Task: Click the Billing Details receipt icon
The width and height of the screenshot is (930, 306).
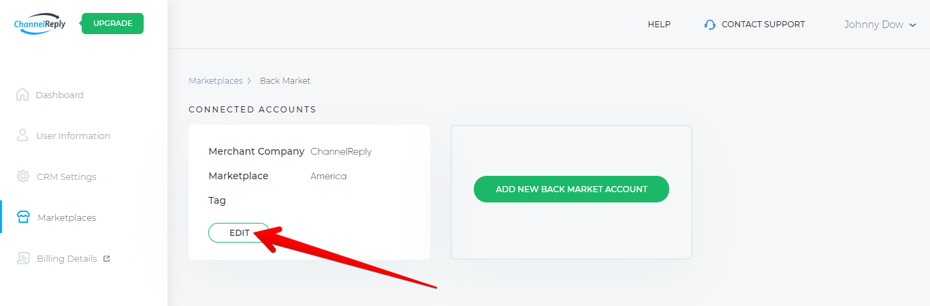Action: pyautogui.click(x=23, y=258)
